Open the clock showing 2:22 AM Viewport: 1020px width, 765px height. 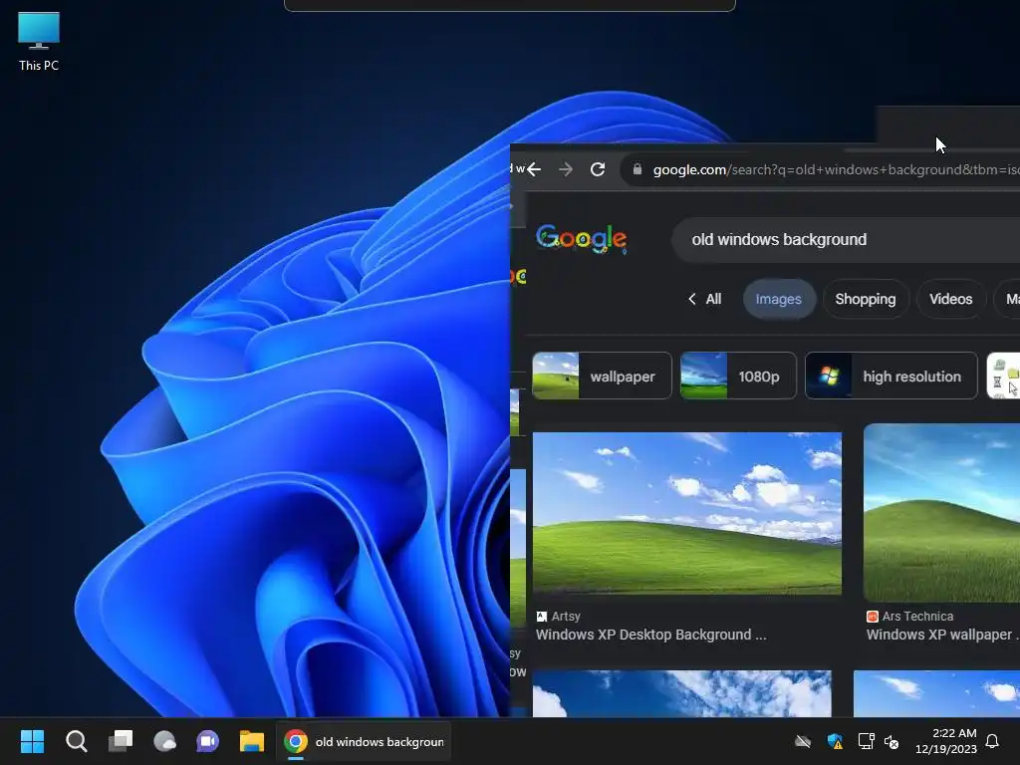coord(946,741)
